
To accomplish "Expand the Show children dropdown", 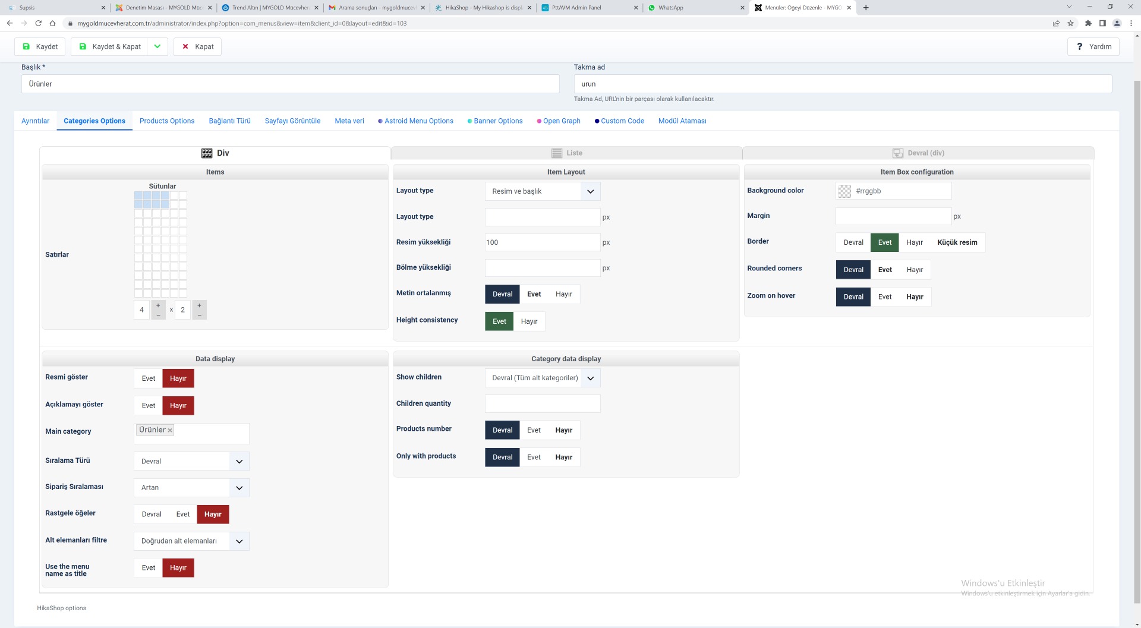I will click(542, 378).
